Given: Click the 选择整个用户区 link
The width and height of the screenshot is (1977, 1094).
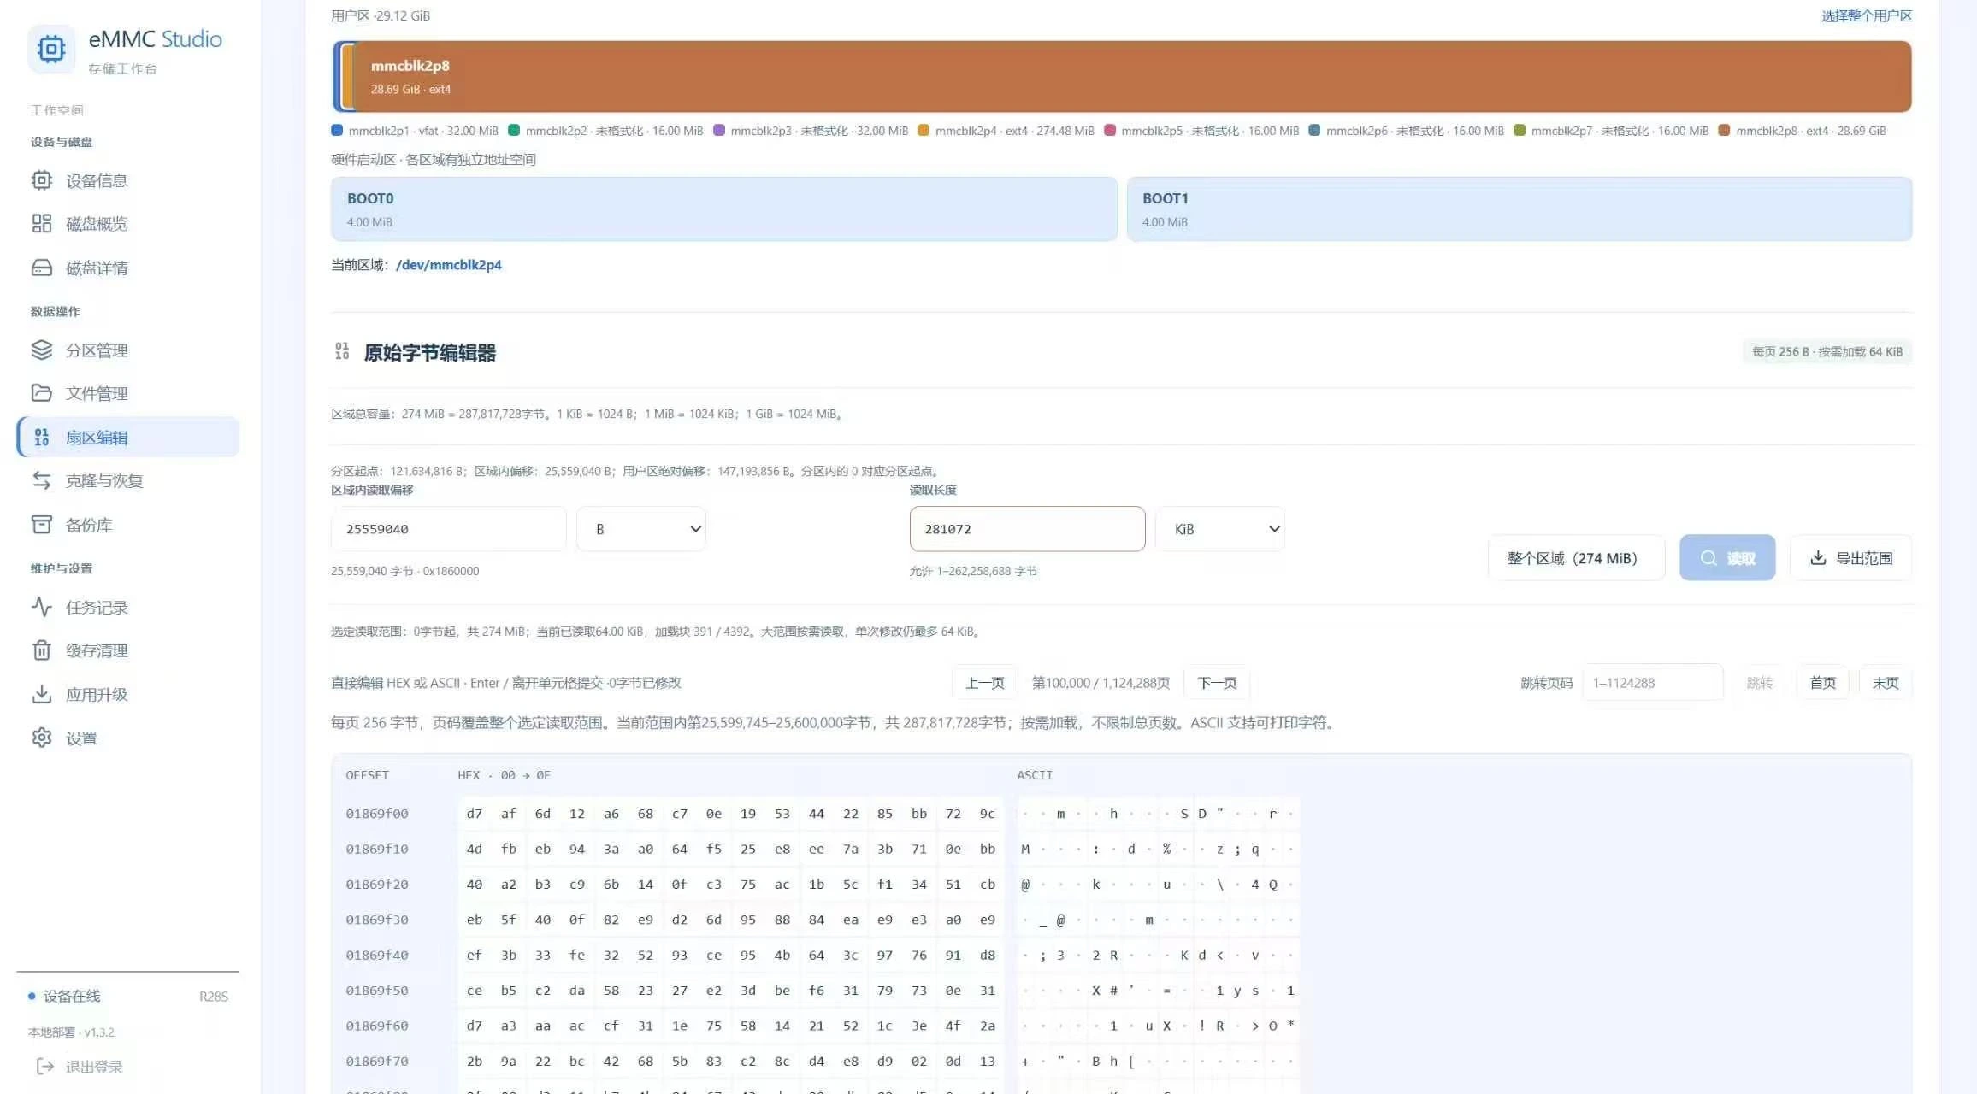Looking at the screenshot, I should click(1866, 15).
